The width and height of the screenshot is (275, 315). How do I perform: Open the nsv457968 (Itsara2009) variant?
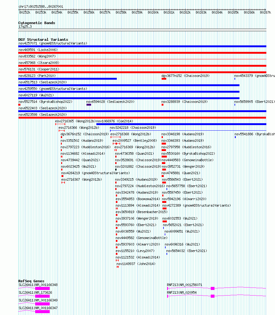point(39,63)
